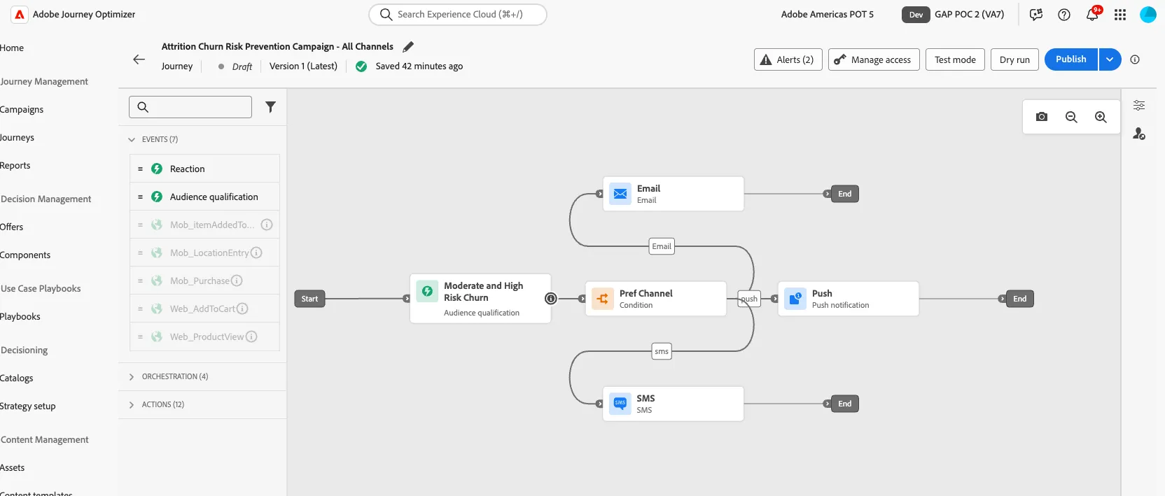Select the Reaction event in the palette
Viewport: 1165px width, 496px height.
(x=204, y=169)
